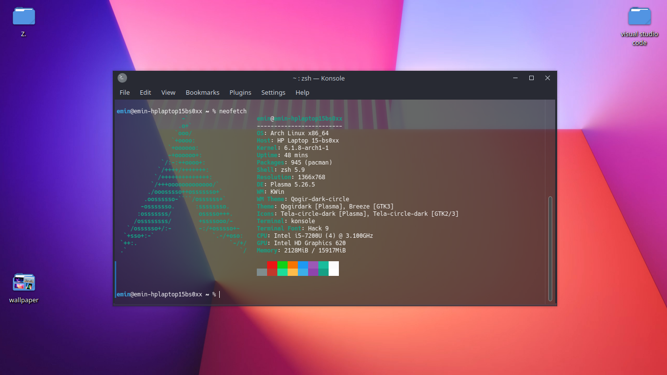The image size is (667, 375).
Task: Click the orange color block in neofetch
Action: click(292, 265)
